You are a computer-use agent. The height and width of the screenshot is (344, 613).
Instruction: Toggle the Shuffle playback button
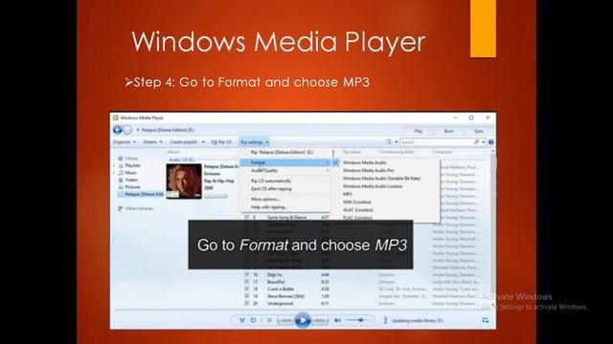click(242, 320)
